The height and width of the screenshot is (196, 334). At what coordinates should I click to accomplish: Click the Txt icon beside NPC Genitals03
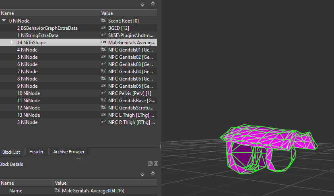103,64
